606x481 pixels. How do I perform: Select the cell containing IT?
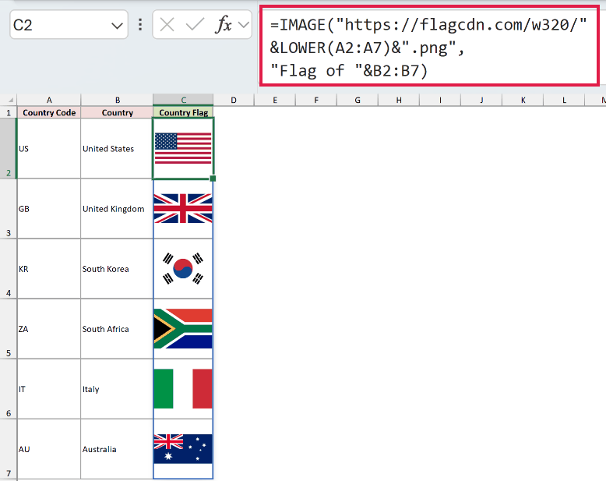[x=49, y=389]
